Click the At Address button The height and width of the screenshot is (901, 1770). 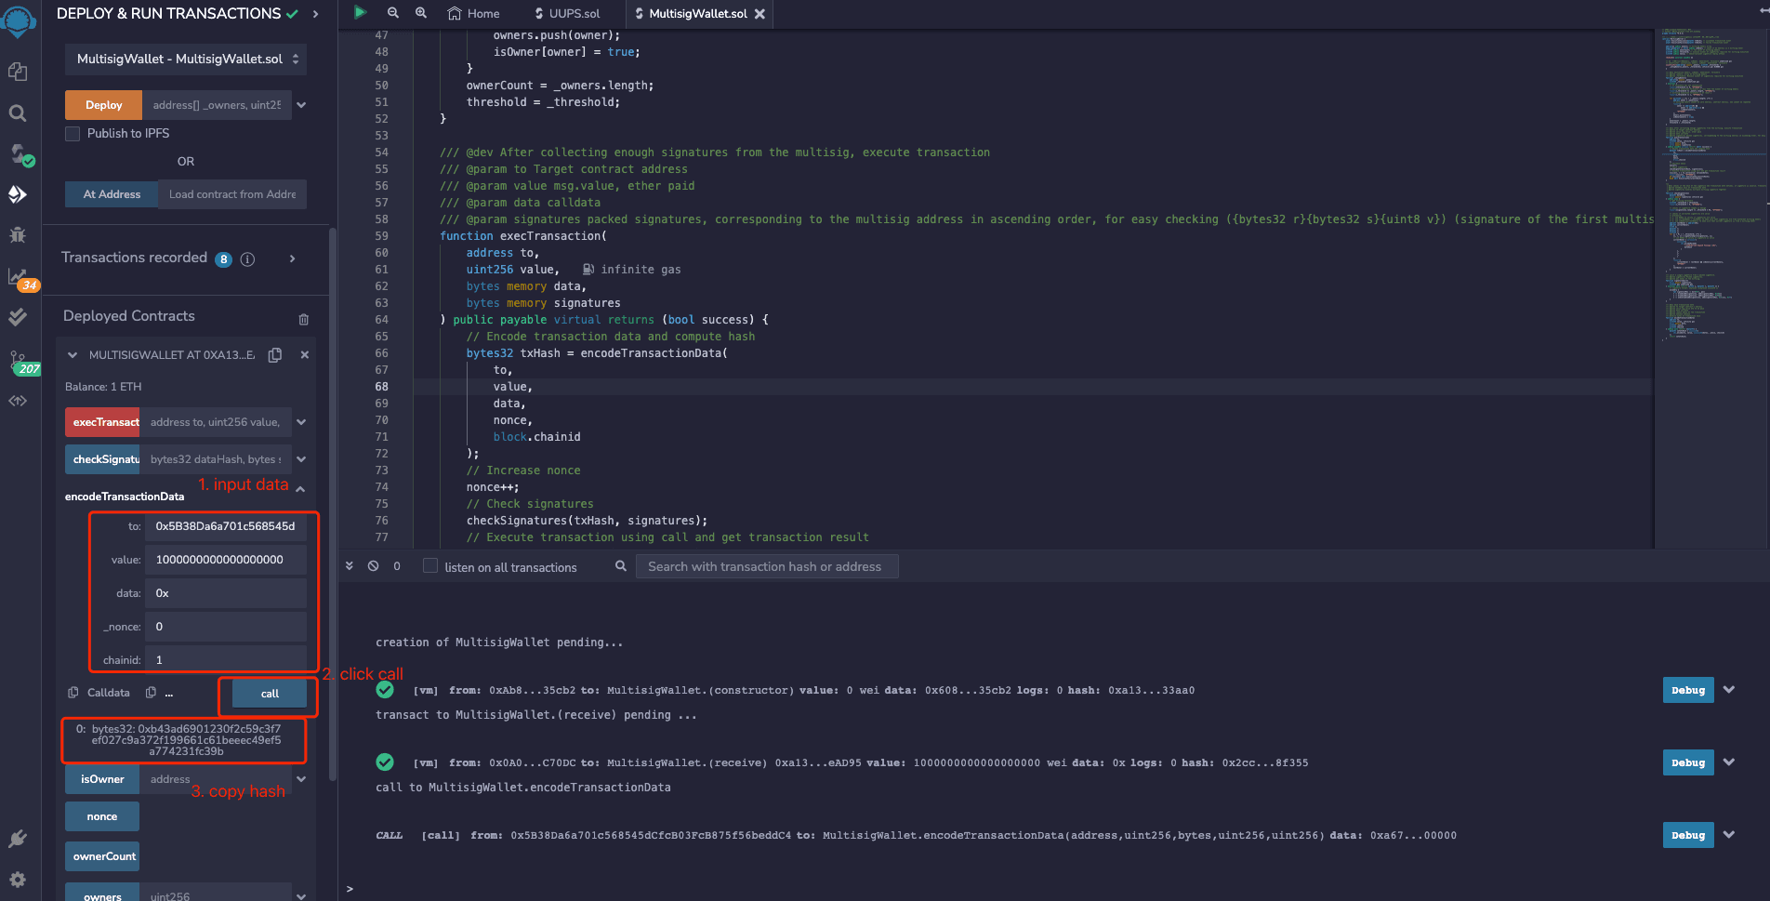point(112,194)
